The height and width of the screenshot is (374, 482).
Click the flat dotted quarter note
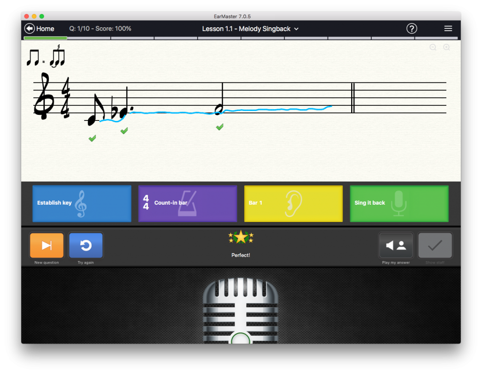(x=123, y=111)
